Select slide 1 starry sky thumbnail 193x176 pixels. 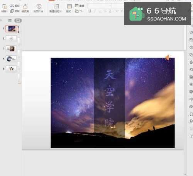point(11,29)
